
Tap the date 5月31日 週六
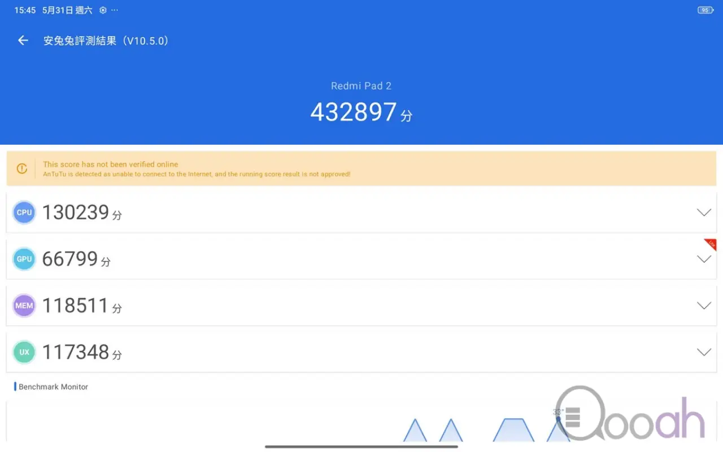click(67, 10)
